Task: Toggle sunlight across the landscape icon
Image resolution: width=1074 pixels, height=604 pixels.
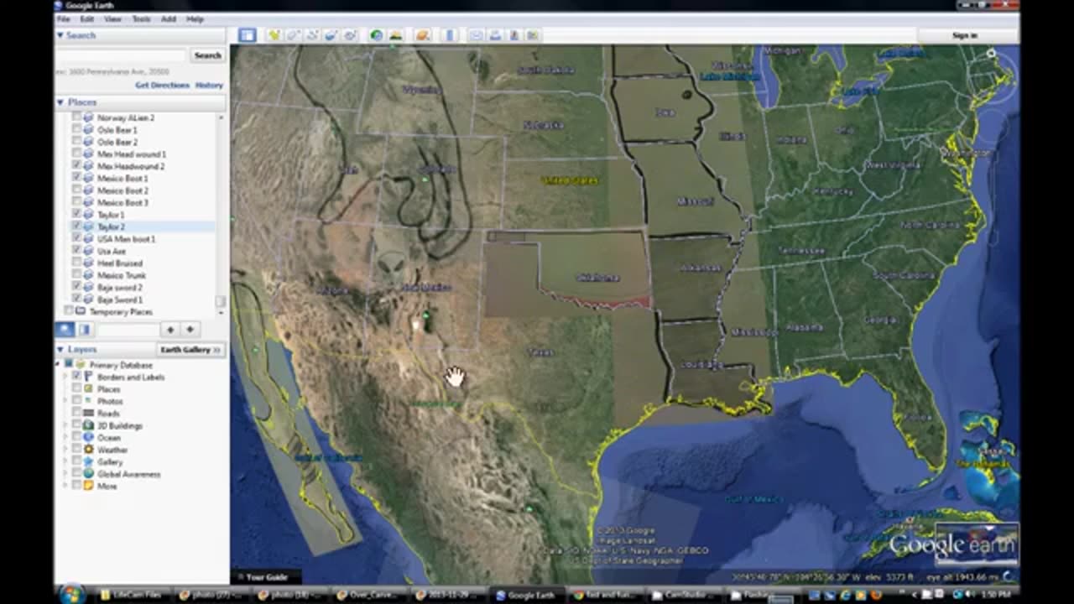Action: point(395,35)
